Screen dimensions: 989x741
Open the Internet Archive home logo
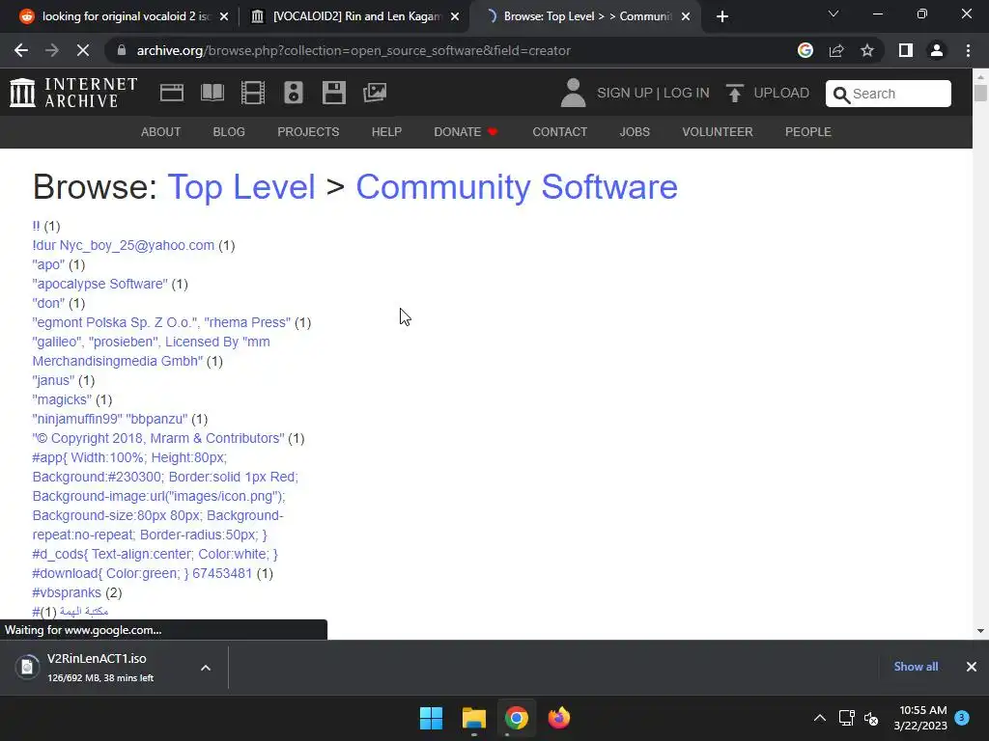(73, 93)
